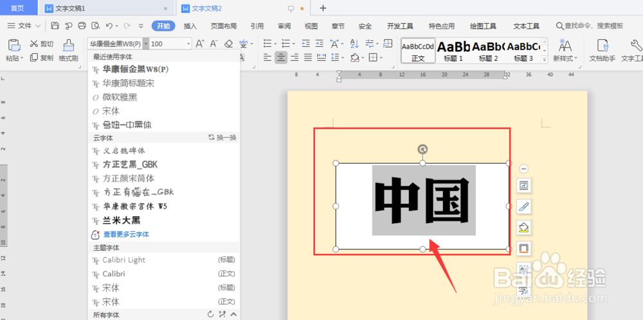
Task: Click the Sort (A-Z) icon
Action: 355,44
